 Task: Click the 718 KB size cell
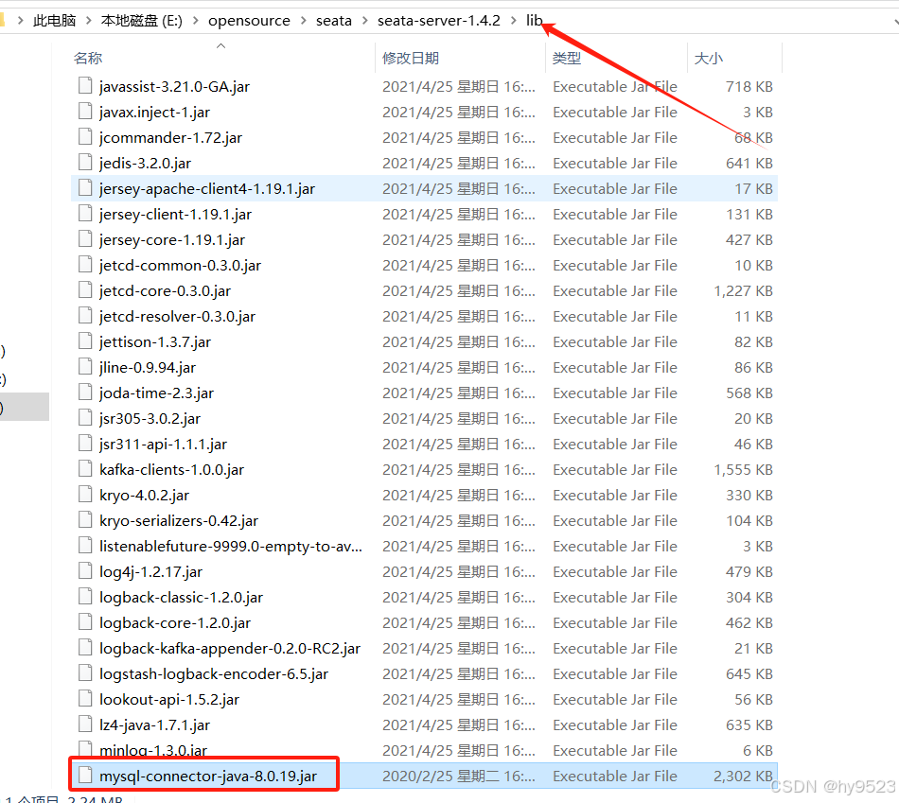(x=749, y=87)
